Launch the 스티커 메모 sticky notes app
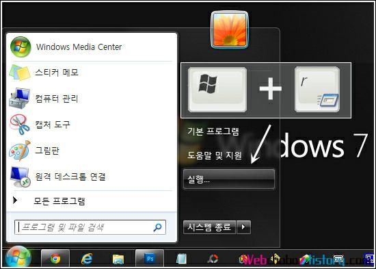The height and width of the screenshot is (269, 376). coord(91,73)
